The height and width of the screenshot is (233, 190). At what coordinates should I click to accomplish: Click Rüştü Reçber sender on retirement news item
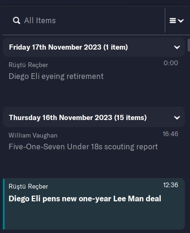point(28,65)
